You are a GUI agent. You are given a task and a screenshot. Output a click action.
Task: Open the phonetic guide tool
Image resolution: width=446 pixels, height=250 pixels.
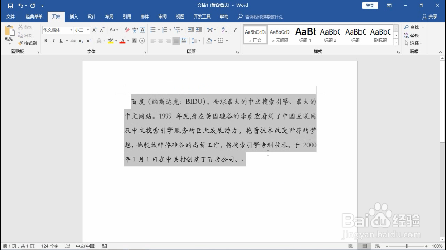[x=134, y=30]
